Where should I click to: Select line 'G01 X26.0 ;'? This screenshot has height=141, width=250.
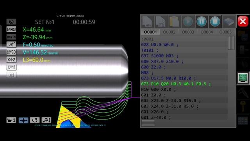coord(155,112)
